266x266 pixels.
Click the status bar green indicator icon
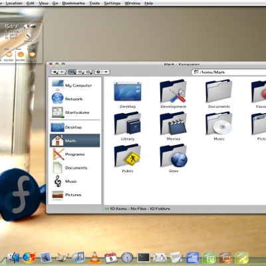coord(107,209)
